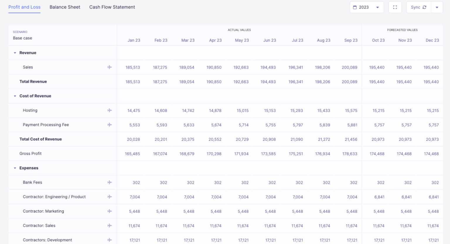450x244 pixels.
Task: Open the dropdown arrow beside Sync
Action: [437, 7]
